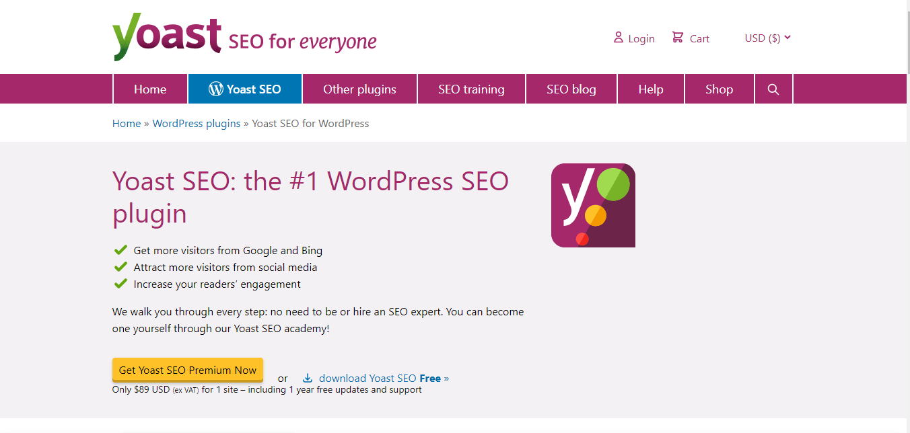Click the download arrow icon beside free link
Viewport: 910px width, 433px height.
click(x=308, y=379)
